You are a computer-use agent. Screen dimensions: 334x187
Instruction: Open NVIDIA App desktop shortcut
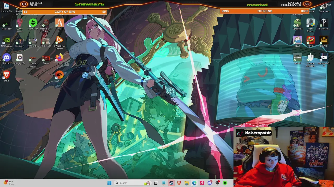(7, 42)
